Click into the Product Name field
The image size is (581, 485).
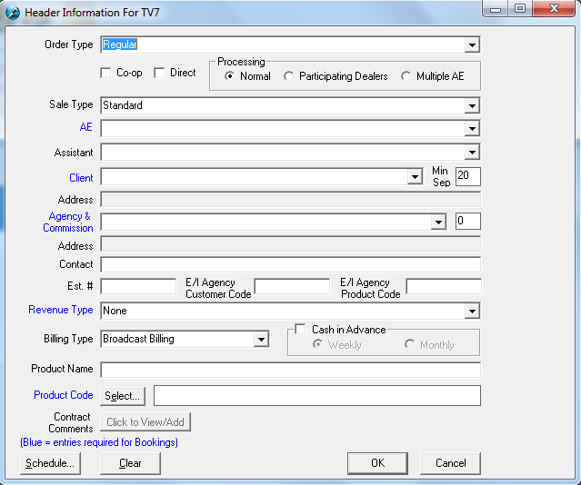290,370
